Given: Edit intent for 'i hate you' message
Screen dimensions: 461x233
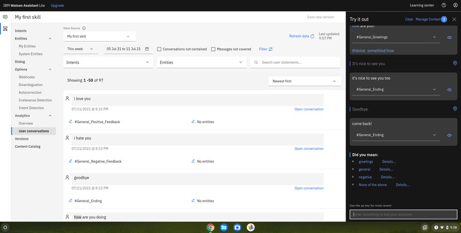Looking at the screenshot, I should [x=70, y=161].
